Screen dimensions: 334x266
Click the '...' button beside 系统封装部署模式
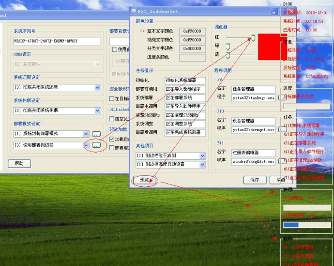[96, 134]
